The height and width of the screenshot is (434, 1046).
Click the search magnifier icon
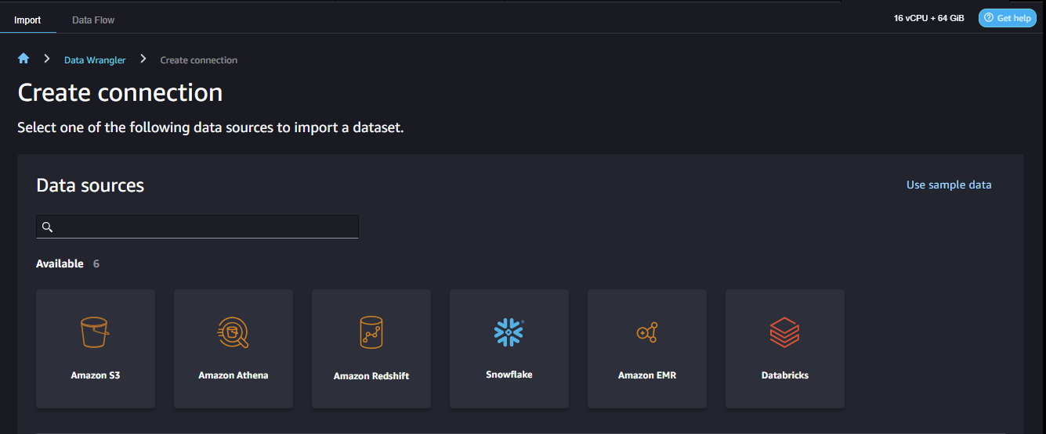[x=47, y=227]
